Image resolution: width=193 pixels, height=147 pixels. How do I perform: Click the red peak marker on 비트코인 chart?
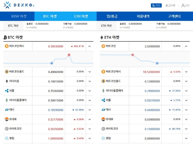pyautogui.click(x=132, y=55)
